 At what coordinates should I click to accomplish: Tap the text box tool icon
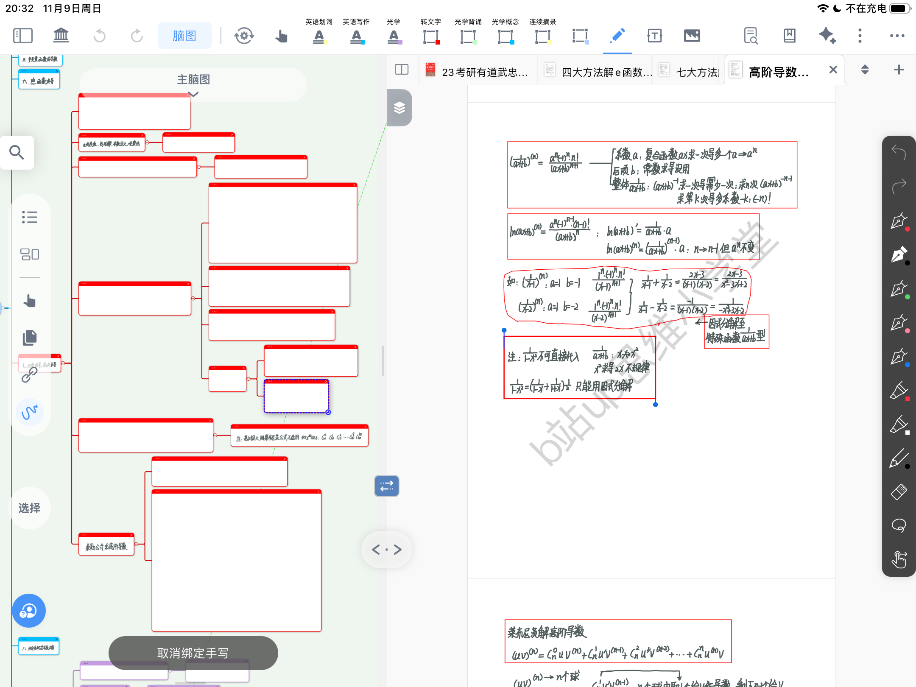click(x=654, y=36)
